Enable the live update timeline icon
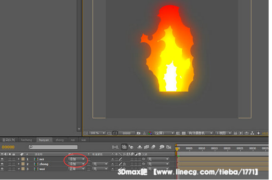 pyautogui.click(x=124, y=147)
